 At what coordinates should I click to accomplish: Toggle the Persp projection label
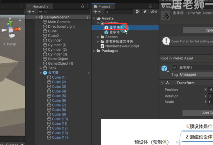10,44
